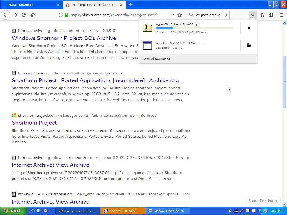The width and height of the screenshot is (287, 215).
Task: Select the shorthorn project interface pacs tab
Action: coord(94,5)
